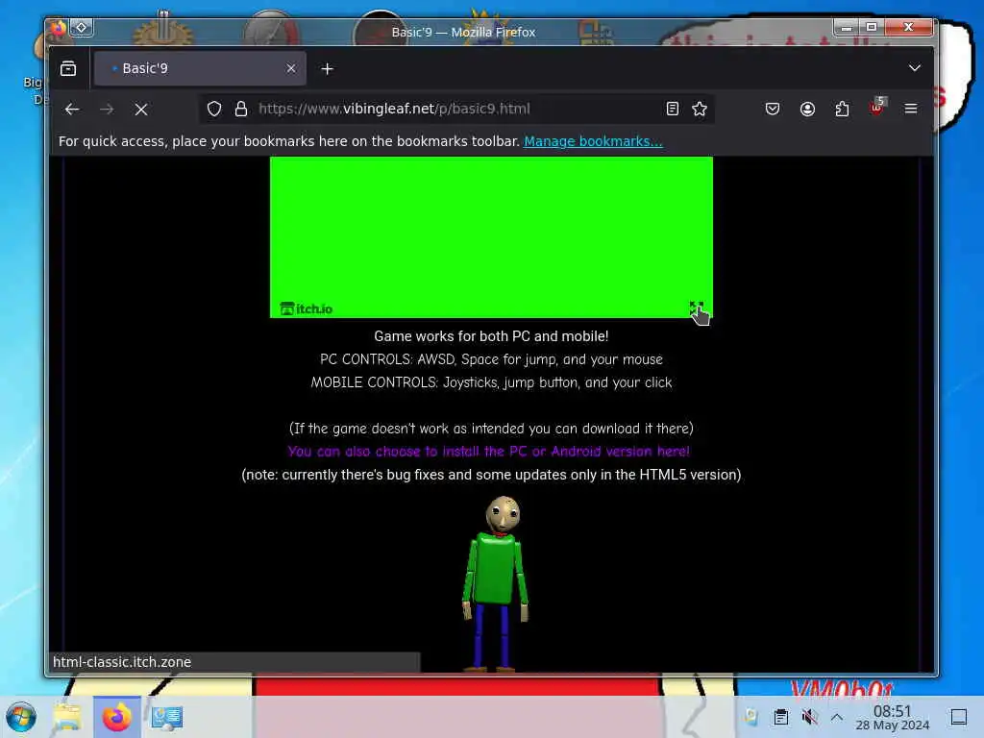Unmute the volume tray icon
Screen dimensions: 984x738
[x=809, y=717]
